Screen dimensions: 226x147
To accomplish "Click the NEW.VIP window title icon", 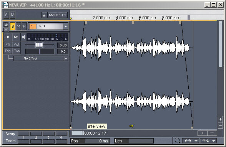I will click(x=6, y=5).
